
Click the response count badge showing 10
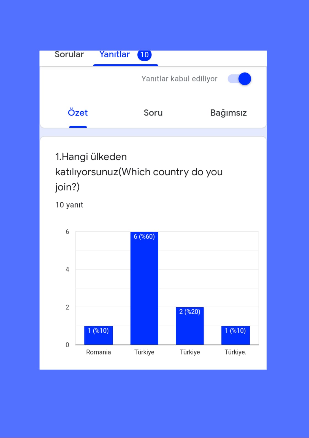(x=144, y=55)
